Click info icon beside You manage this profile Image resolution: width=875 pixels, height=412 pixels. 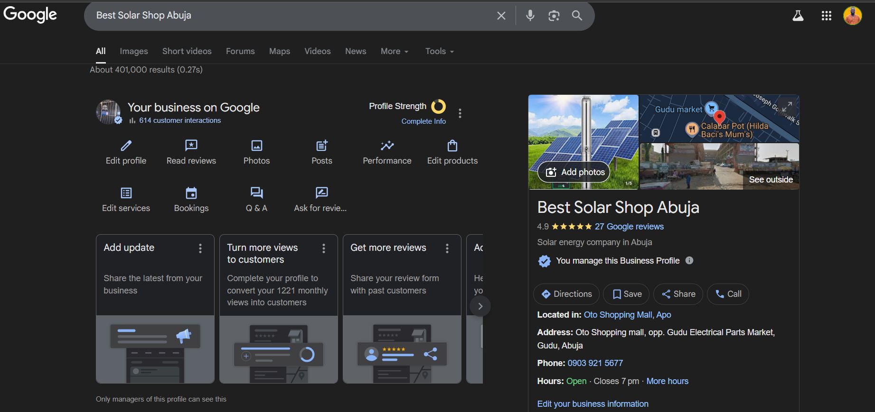point(689,260)
